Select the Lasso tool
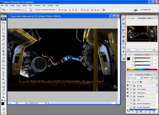This screenshot has width=159, height=115. point(3,29)
